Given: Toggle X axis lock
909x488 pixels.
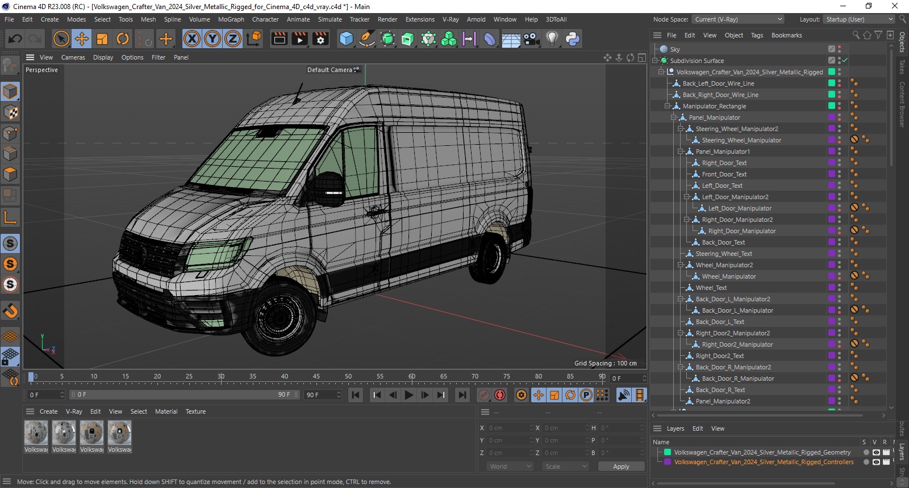Looking at the screenshot, I should tap(192, 39).
